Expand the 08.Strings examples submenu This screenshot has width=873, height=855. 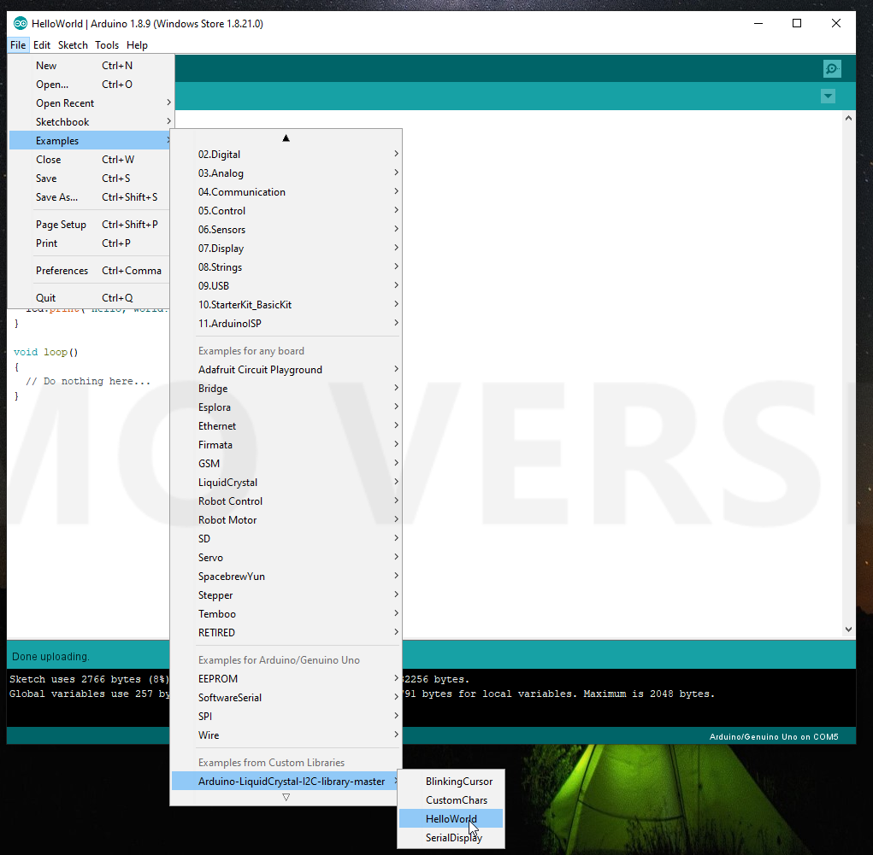286,267
